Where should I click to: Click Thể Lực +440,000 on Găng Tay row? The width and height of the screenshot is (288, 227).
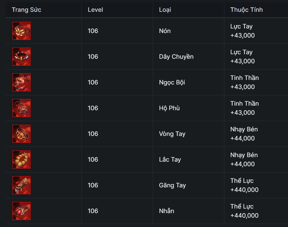click(x=244, y=185)
